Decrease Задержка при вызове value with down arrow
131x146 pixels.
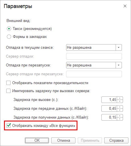[120, 101]
